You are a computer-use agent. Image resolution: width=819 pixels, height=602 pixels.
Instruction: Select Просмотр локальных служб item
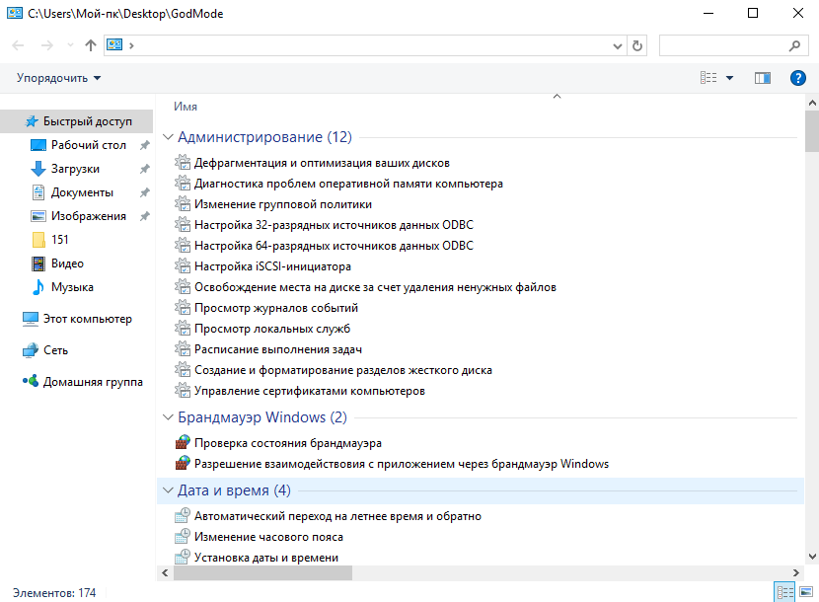272,329
